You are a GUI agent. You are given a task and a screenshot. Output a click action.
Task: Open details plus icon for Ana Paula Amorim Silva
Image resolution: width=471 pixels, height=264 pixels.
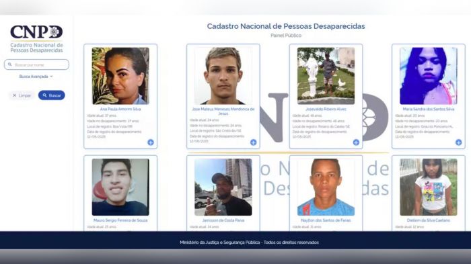pyautogui.click(x=151, y=142)
